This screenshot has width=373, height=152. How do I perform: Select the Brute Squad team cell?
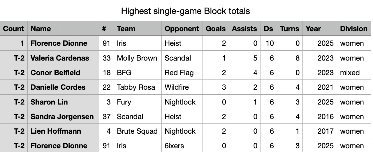(x=138, y=131)
